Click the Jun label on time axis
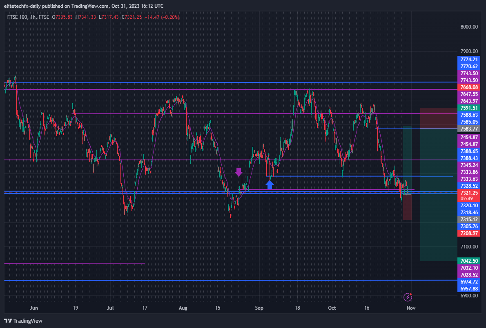The height and width of the screenshot is (328, 486). click(33, 308)
